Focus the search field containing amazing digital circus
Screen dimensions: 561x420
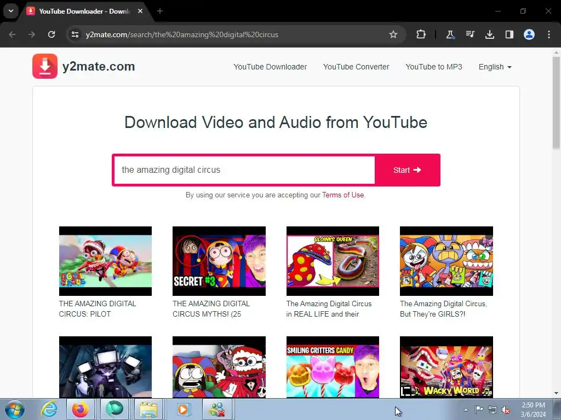[244, 170]
